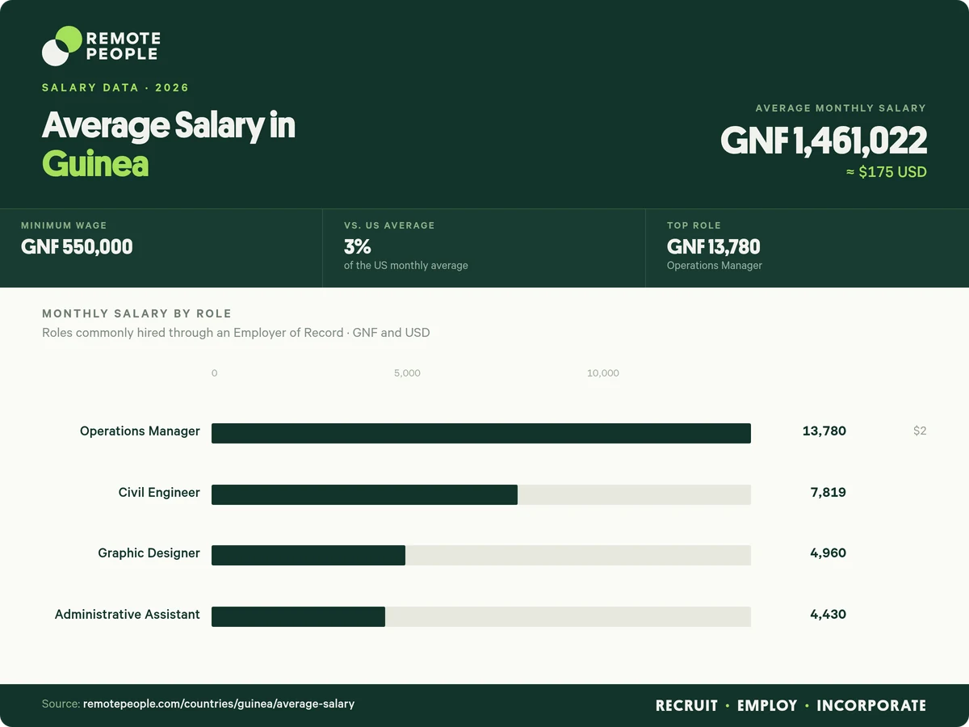This screenshot has height=727, width=969.
Task: Click the 'AVERAGE MONTHLY SALARY' label
Action: [841, 107]
